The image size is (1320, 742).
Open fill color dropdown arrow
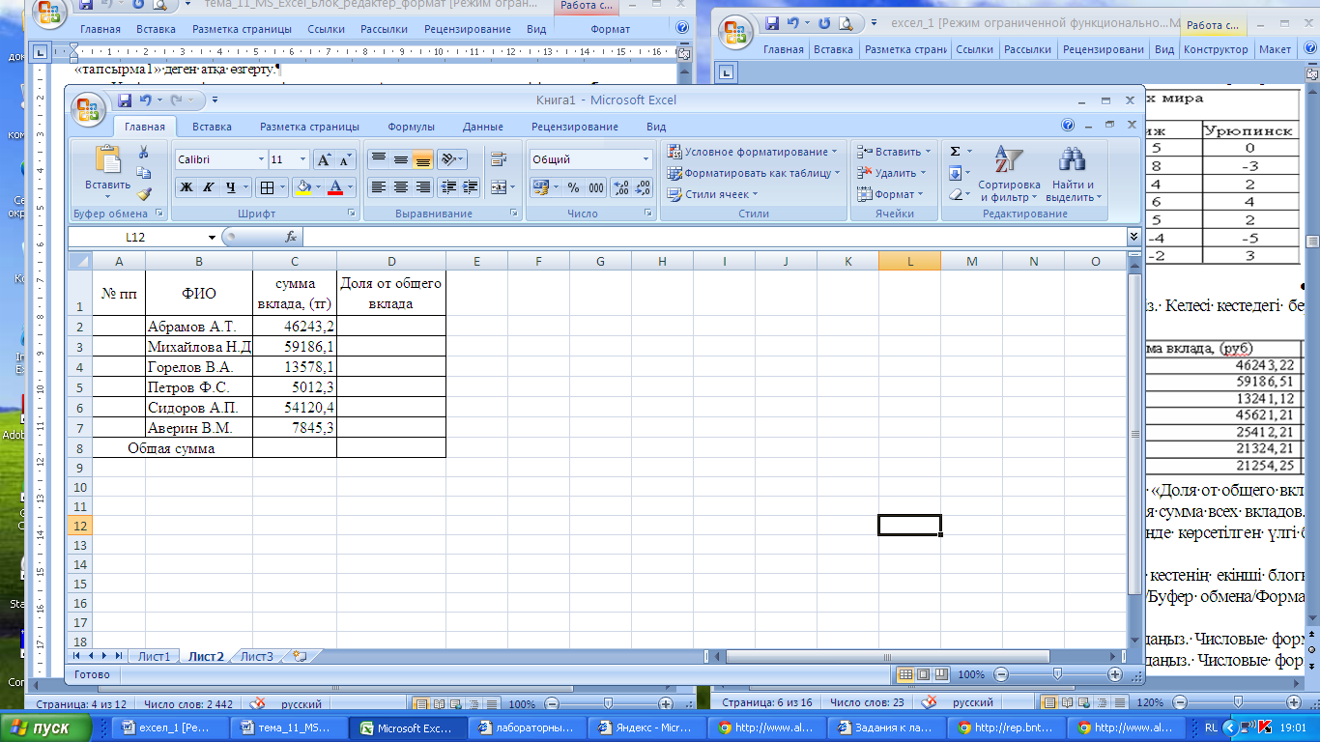pos(317,187)
